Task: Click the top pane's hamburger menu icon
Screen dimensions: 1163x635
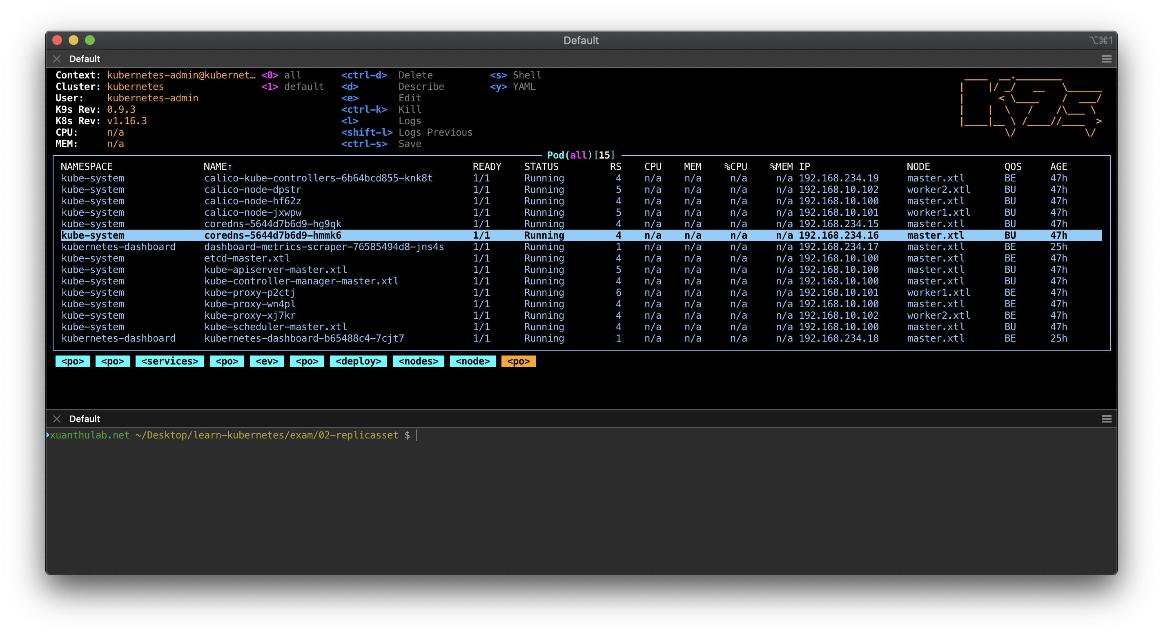Action: click(x=1106, y=59)
